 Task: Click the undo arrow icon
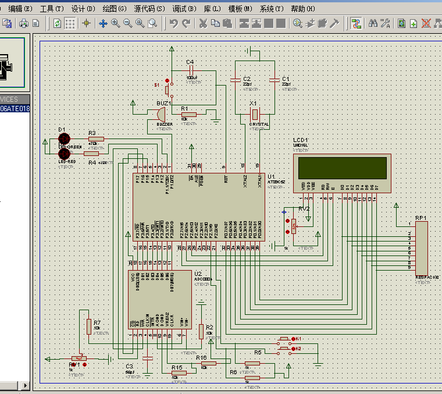(x=173, y=23)
